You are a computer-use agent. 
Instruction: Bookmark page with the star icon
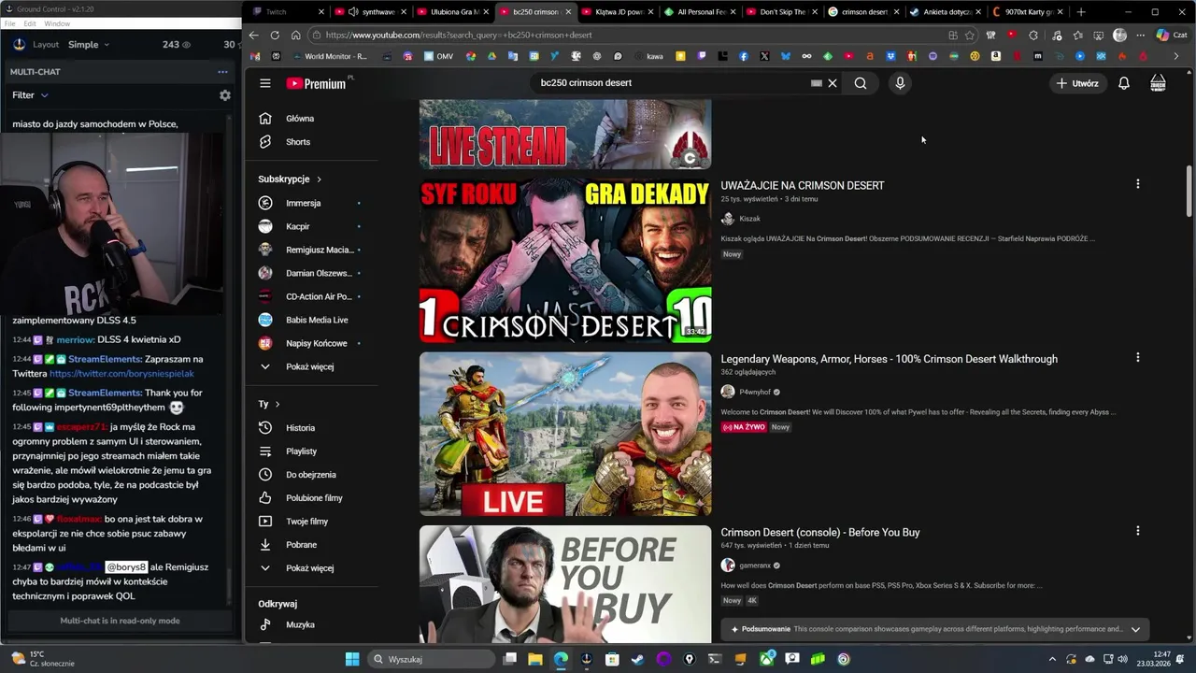tap(969, 36)
